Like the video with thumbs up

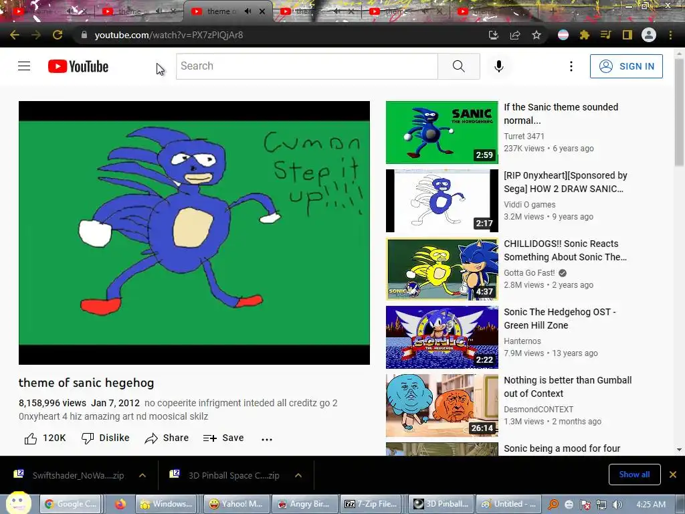point(31,438)
